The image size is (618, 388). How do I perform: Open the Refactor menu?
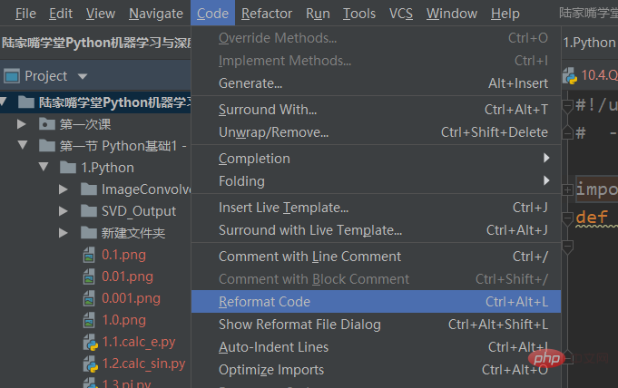(x=267, y=14)
